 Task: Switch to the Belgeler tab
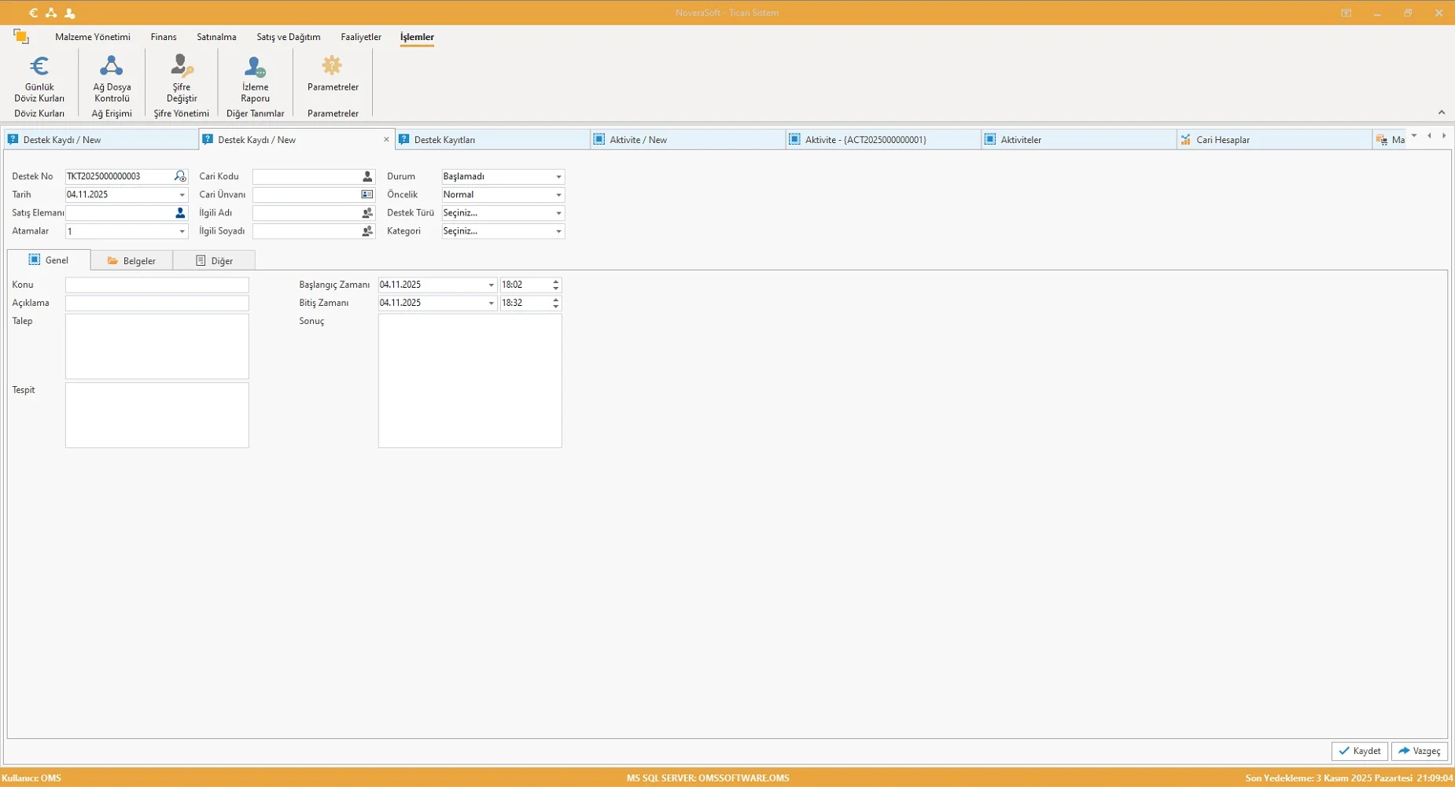point(131,260)
